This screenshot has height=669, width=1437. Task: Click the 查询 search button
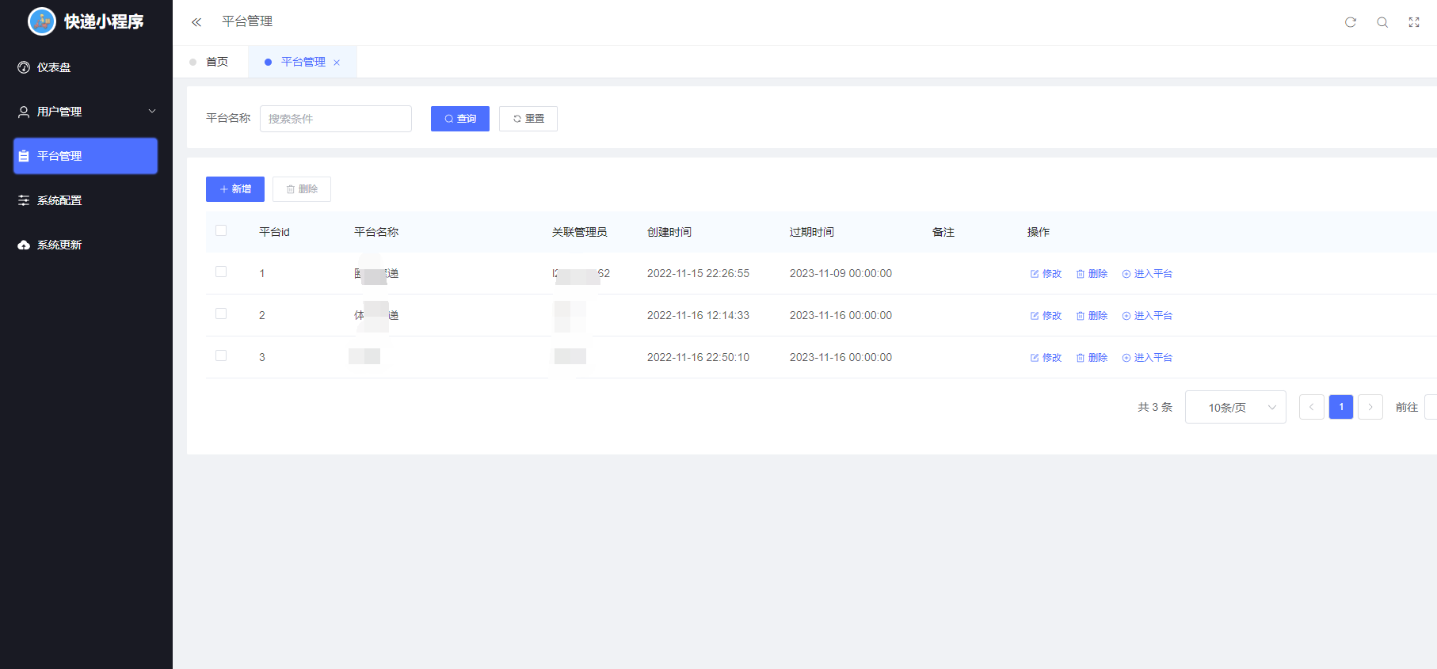[x=460, y=119]
